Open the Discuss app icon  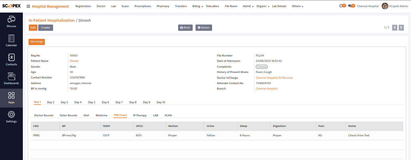[x=11, y=19]
